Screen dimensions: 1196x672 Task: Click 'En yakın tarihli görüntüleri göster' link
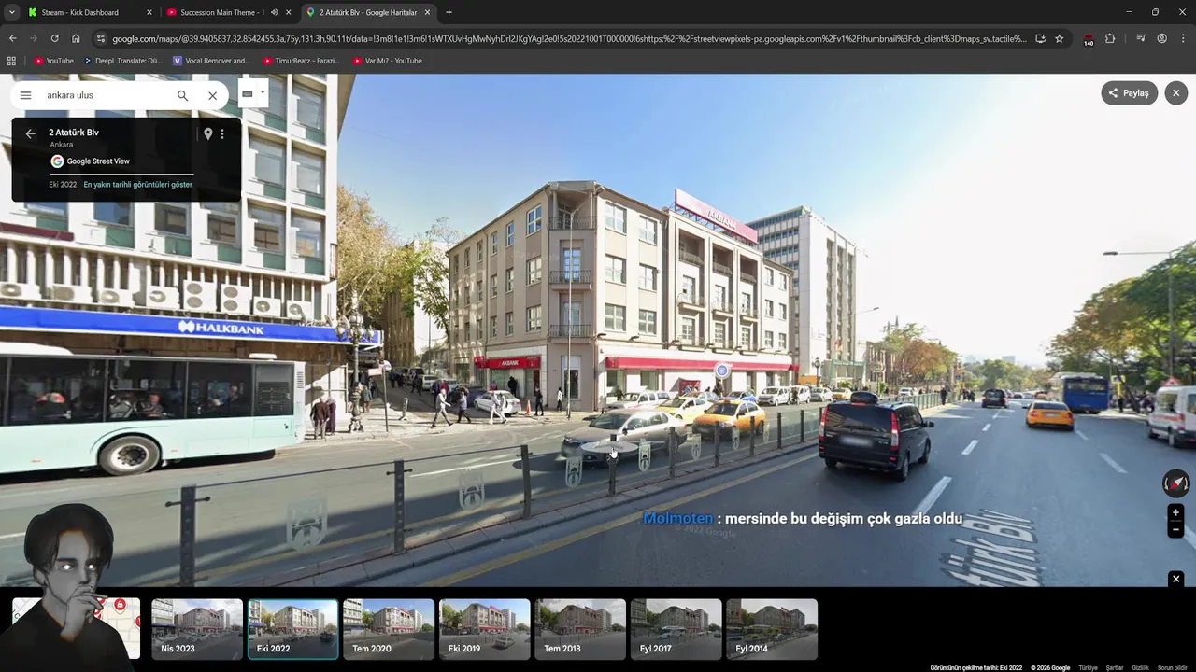pyautogui.click(x=138, y=185)
